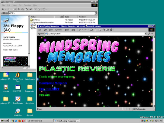Screen dimensions: 164x123
Task: Click the Cut scissors icon in Floppy window
Action: (x=19, y=9)
